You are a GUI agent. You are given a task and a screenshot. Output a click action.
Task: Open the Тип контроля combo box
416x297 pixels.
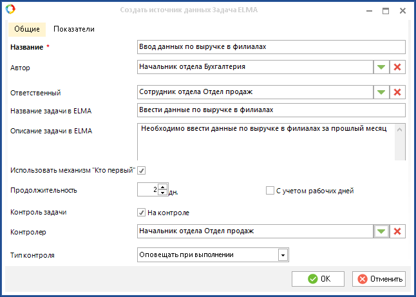(x=282, y=254)
